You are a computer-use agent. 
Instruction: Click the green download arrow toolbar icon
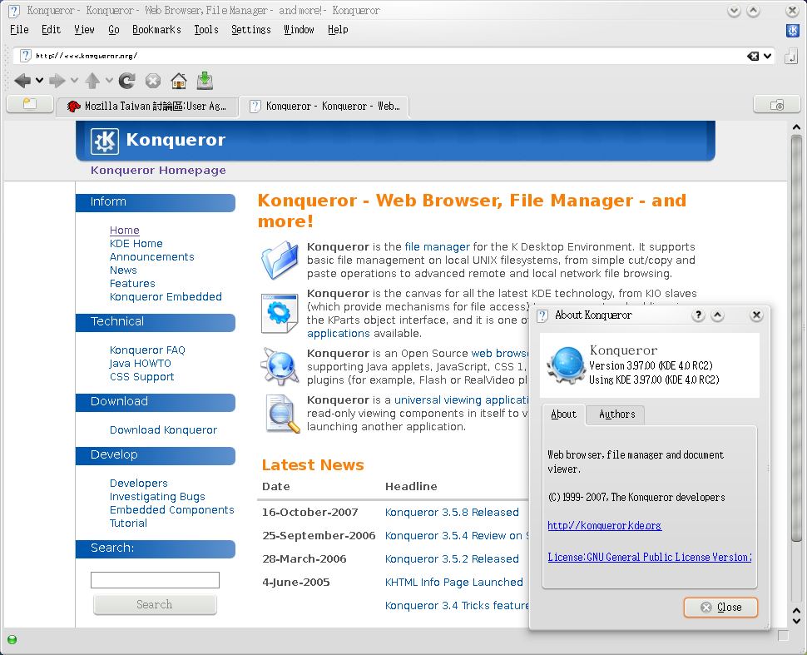tap(205, 81)
